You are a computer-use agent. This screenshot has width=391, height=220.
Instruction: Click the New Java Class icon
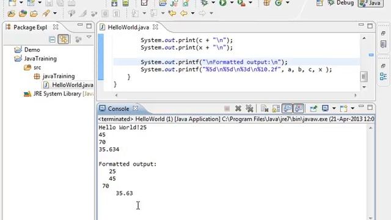pos(279,2)
